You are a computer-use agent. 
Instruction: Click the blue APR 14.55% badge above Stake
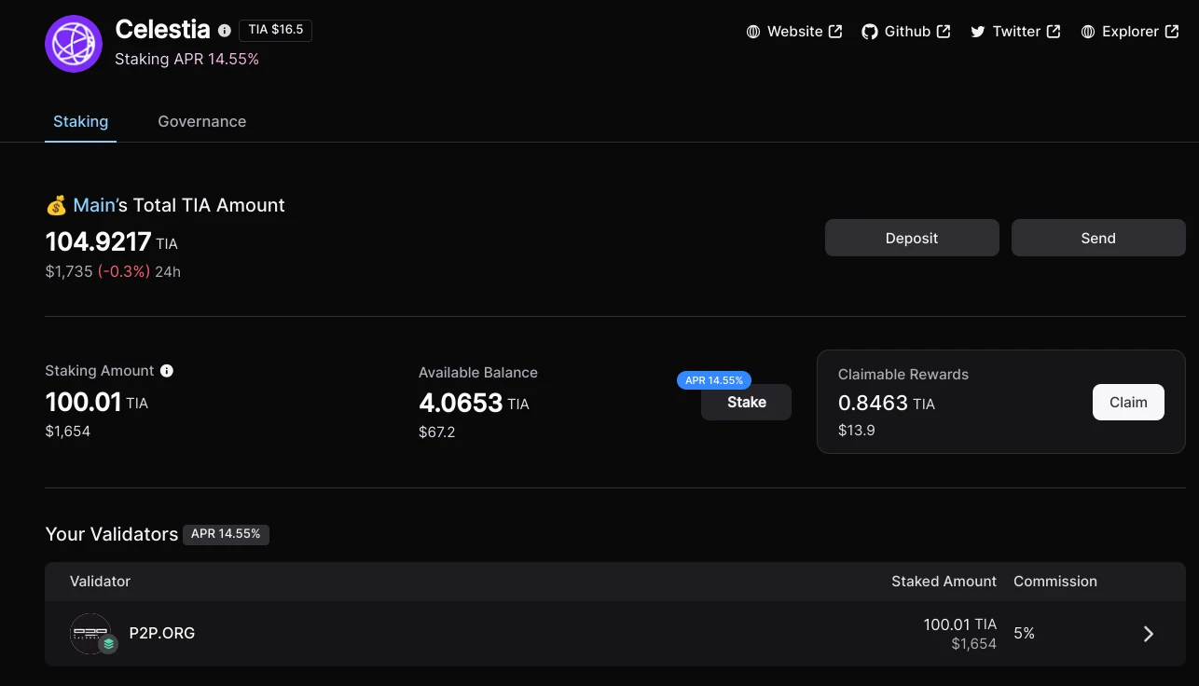pyautogui.click(x=714, y=380)
